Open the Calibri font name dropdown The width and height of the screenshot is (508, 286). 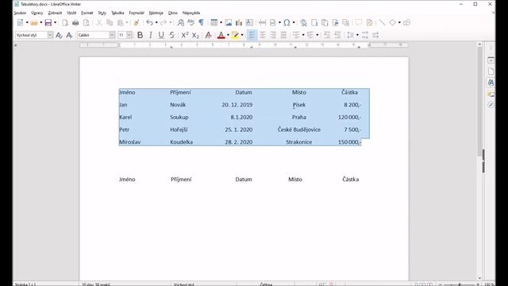click(112, 35)
